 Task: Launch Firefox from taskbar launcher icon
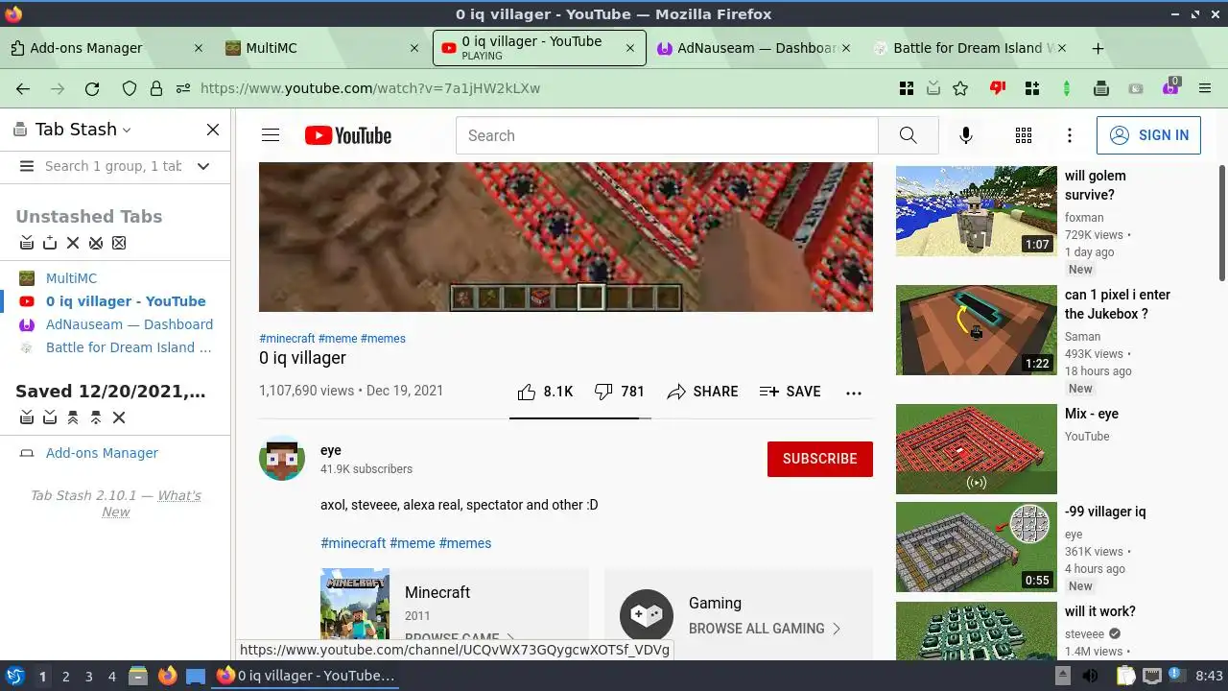point(167,676)
